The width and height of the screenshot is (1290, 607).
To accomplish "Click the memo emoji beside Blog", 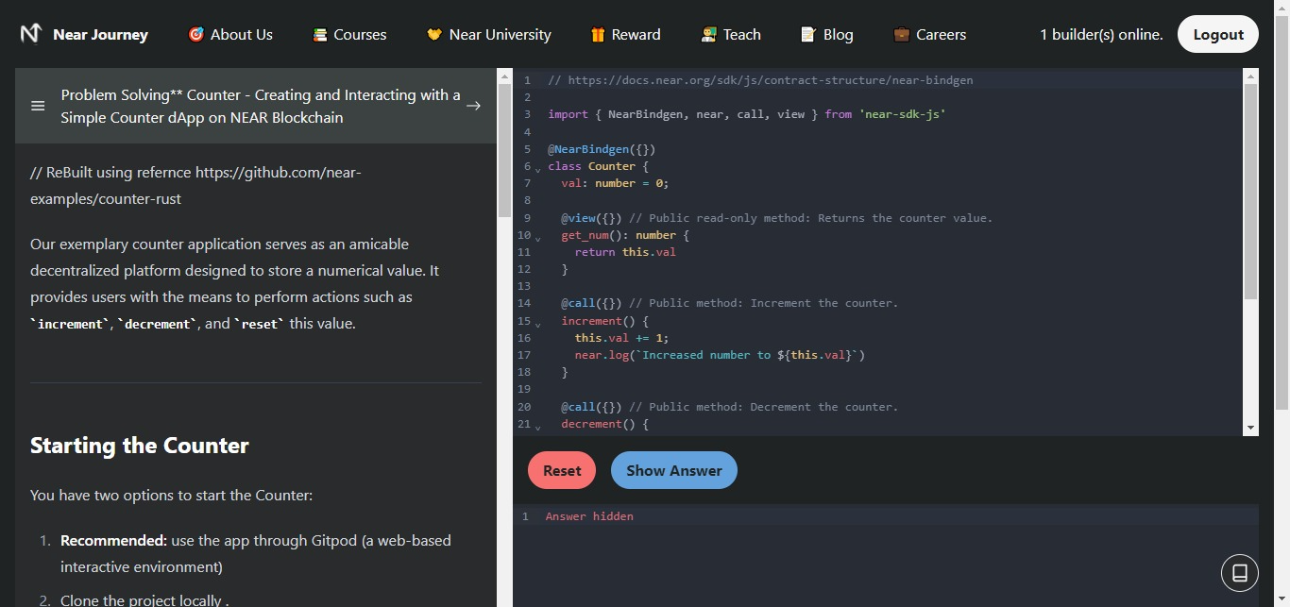I will pyautogui.click(x=808, y=35).
